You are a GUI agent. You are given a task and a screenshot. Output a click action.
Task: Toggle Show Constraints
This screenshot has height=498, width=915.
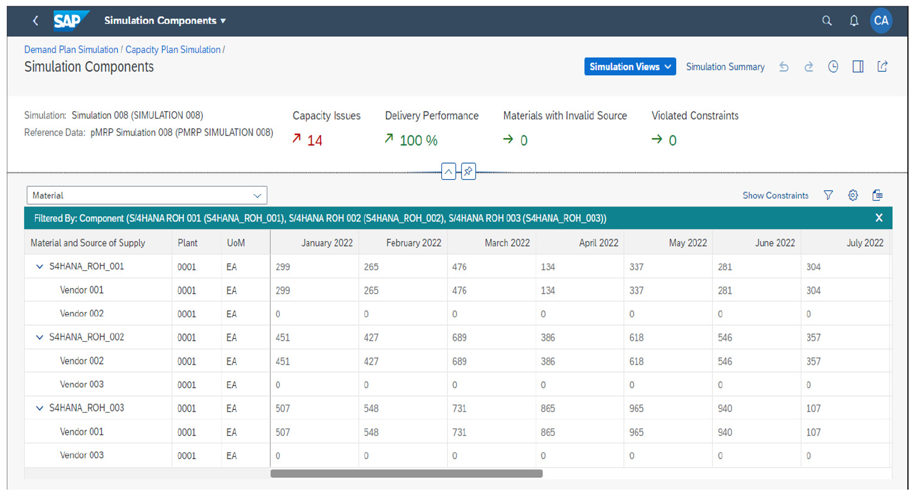775,195
